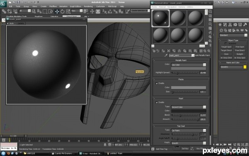The width and height of the screenshot is (249, 156).
Task: Toggle 3D Snaps icon
Action: click(x=104, y=11)
